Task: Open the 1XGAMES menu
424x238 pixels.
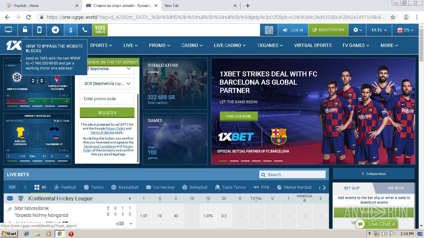Action: click(270, 45)
